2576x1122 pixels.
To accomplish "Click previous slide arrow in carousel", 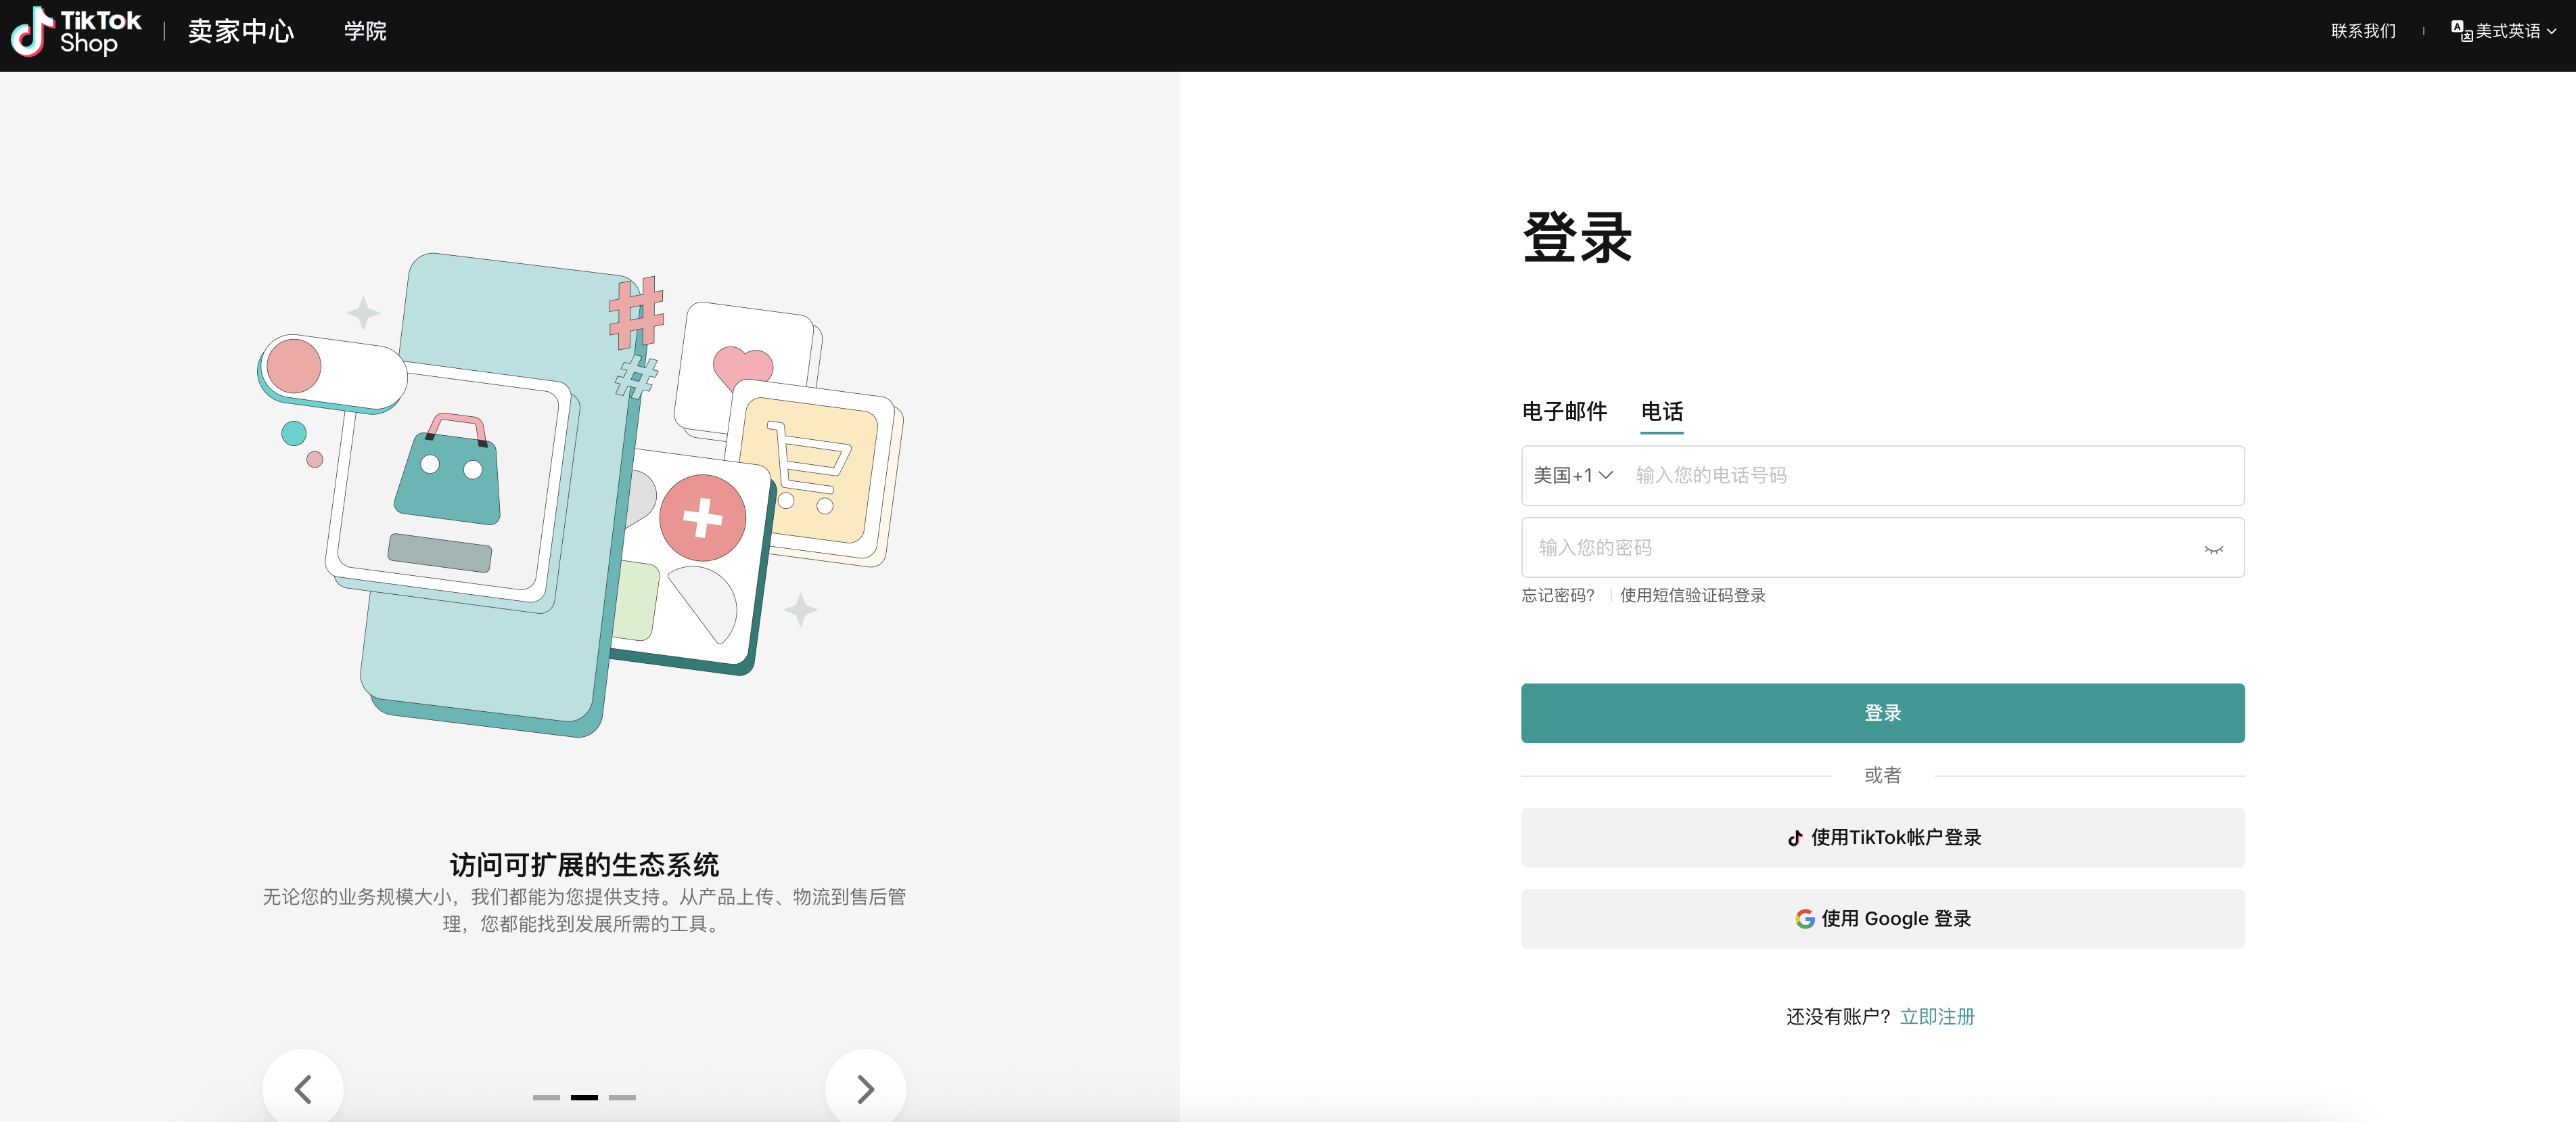I will tap(303, 1088).
